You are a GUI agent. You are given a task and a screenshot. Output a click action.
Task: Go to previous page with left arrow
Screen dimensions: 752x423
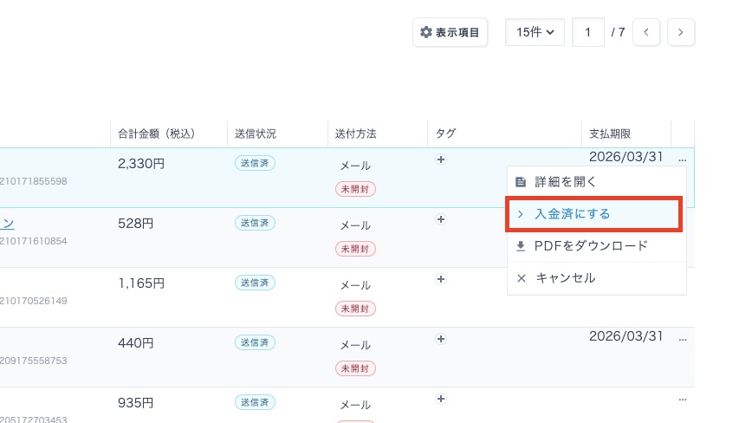(646, 32)
